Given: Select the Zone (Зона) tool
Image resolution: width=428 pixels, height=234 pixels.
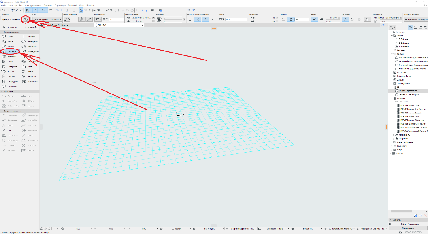Looking at the screenshot, I should coord(30,66).
